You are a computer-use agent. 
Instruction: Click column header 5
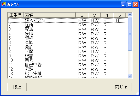click(120, 15)
